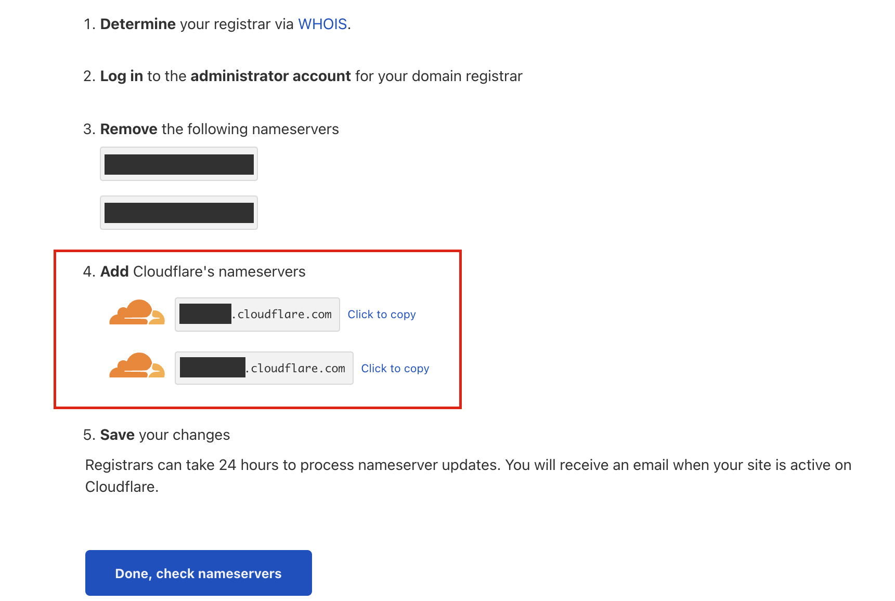Click the bold Determine word in step one
The image size is (895, 601).
[138, 24]
